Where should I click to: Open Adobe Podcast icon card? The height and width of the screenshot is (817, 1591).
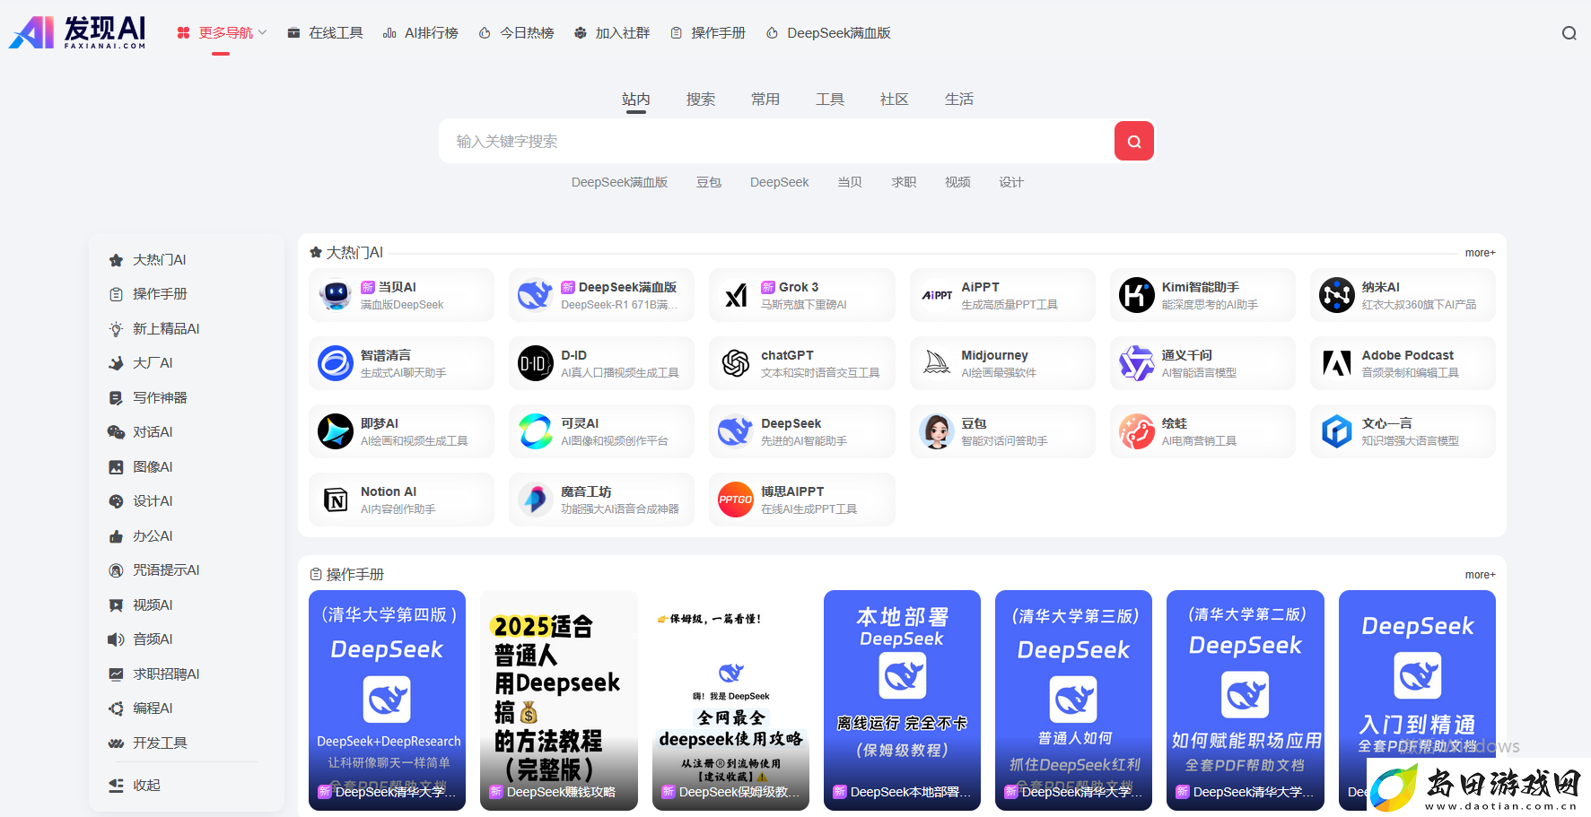coord(1403,363)
